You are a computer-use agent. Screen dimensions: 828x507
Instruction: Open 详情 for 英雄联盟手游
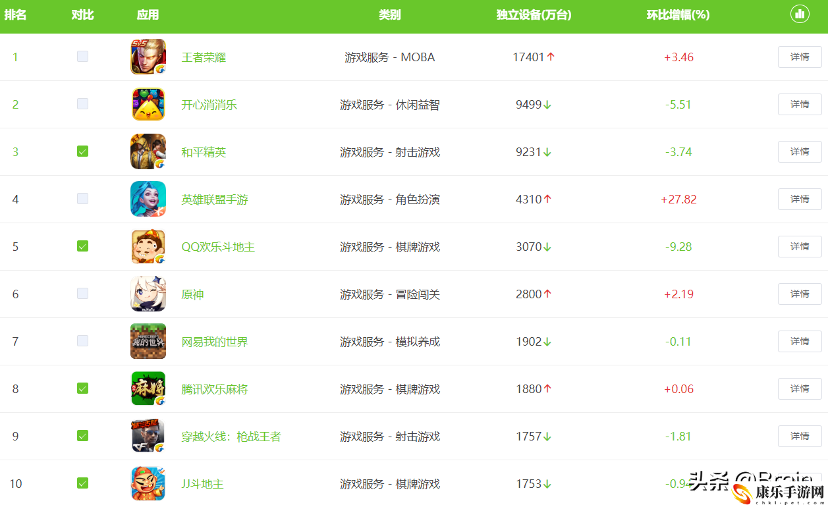point(800,199)
